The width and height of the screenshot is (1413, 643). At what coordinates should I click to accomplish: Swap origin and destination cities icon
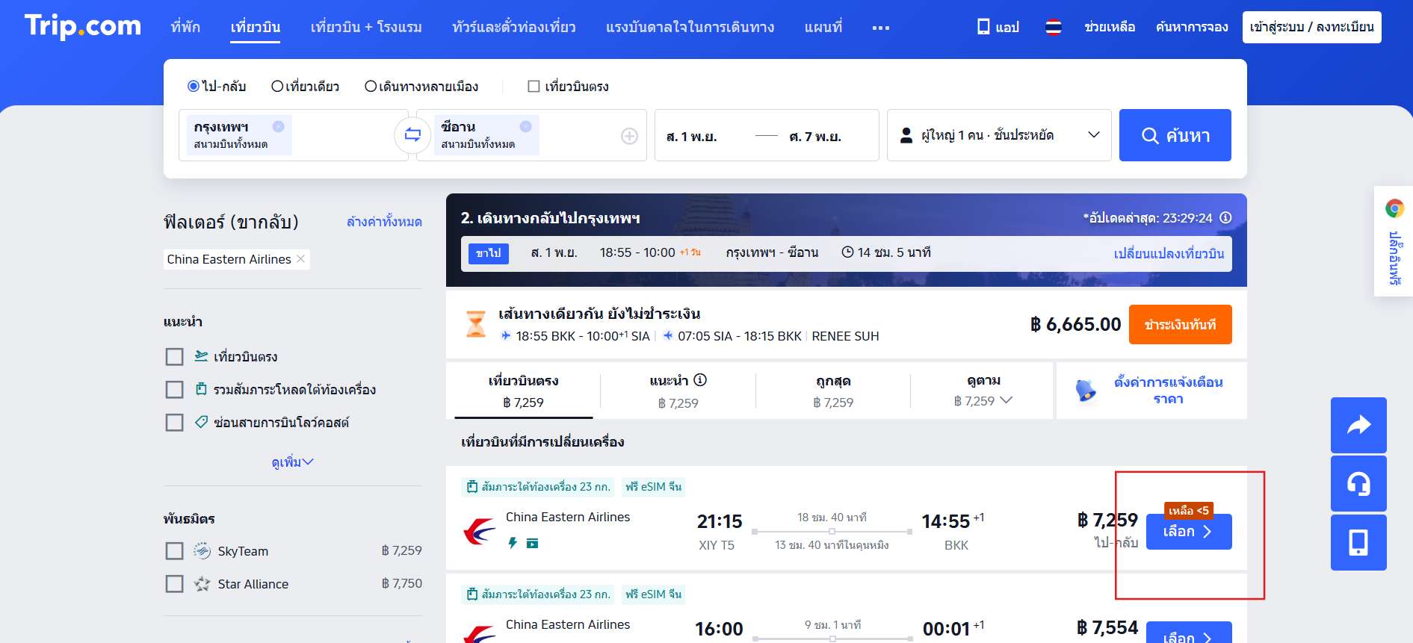(x=412, y=135)
